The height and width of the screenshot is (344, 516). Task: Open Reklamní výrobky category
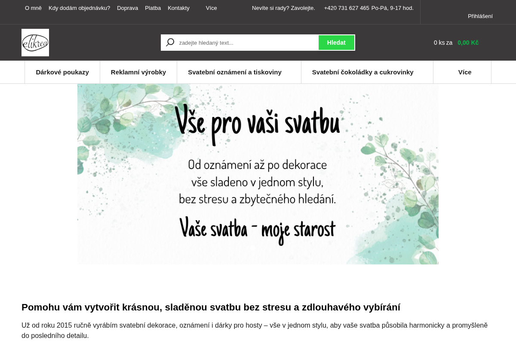(x=138, y=72)
